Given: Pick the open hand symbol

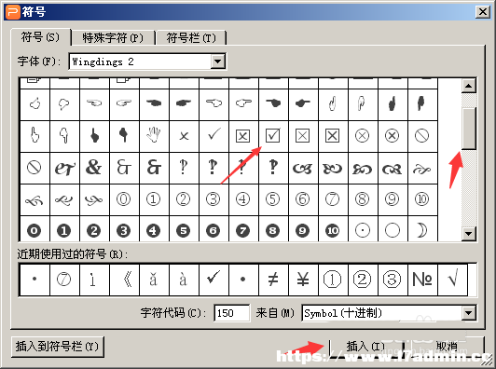Looking at the screenshot, I should pyautogui.click(x=154, y=136).
